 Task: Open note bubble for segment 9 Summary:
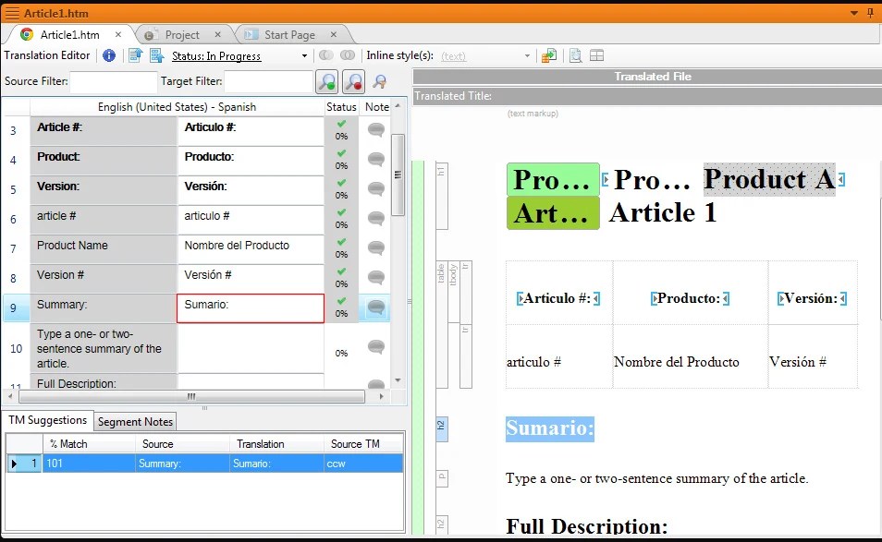(x=375, y=307)
